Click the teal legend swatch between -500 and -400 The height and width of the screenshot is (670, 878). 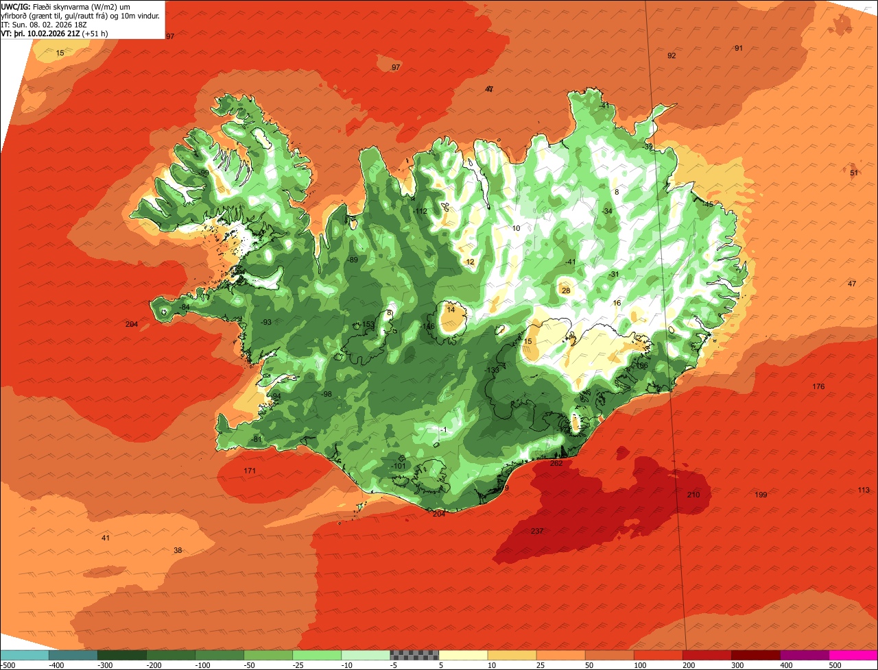click(25, 655)
